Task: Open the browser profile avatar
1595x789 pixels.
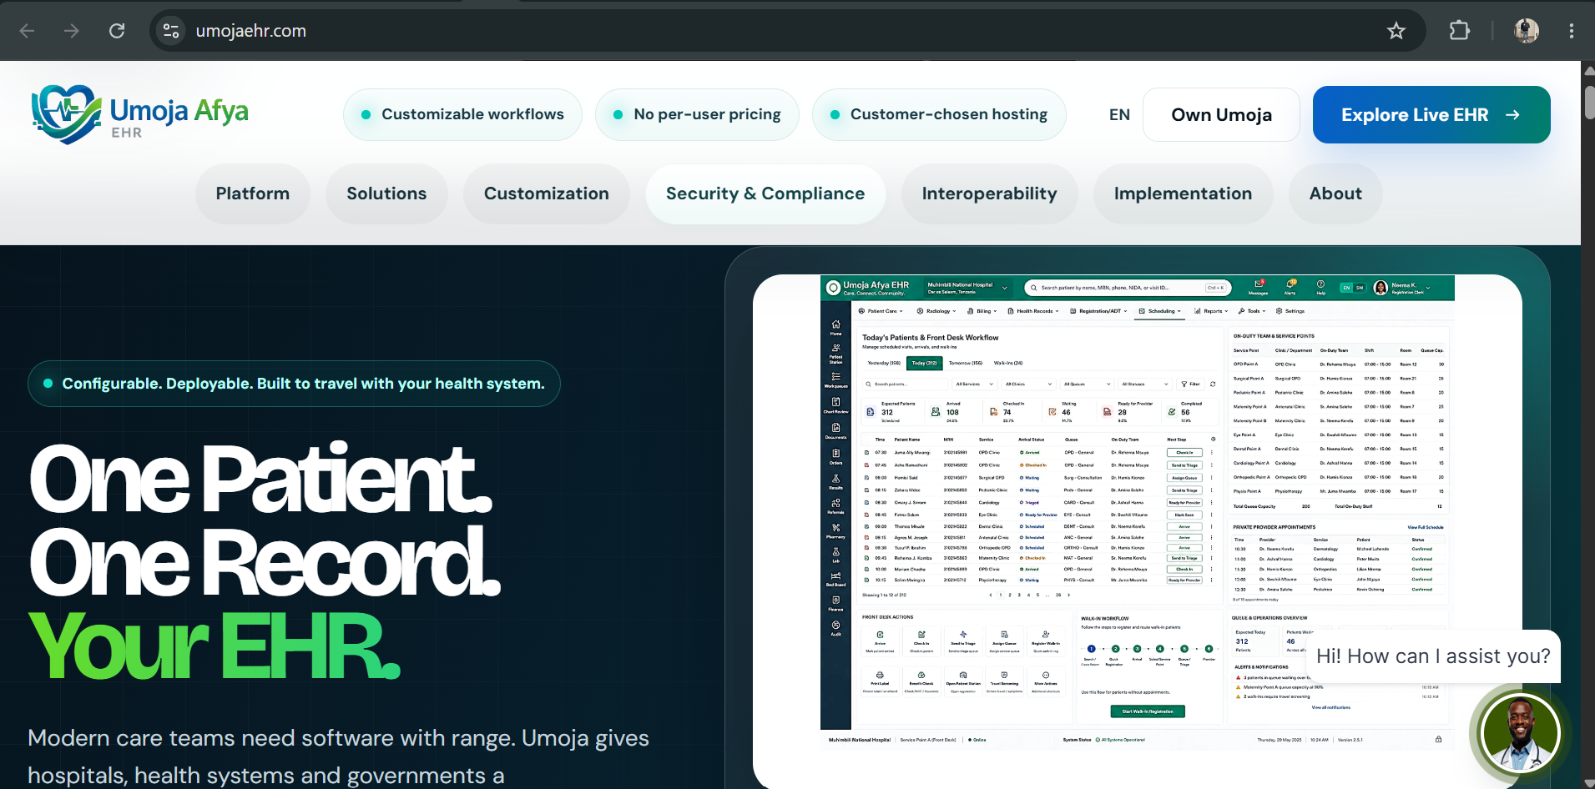Action: 1527,31
